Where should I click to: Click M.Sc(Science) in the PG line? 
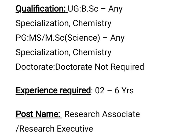[72, 38]
